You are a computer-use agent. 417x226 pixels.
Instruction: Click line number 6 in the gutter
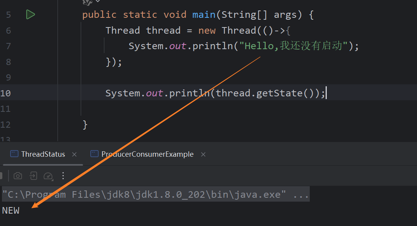click(9, 31)
